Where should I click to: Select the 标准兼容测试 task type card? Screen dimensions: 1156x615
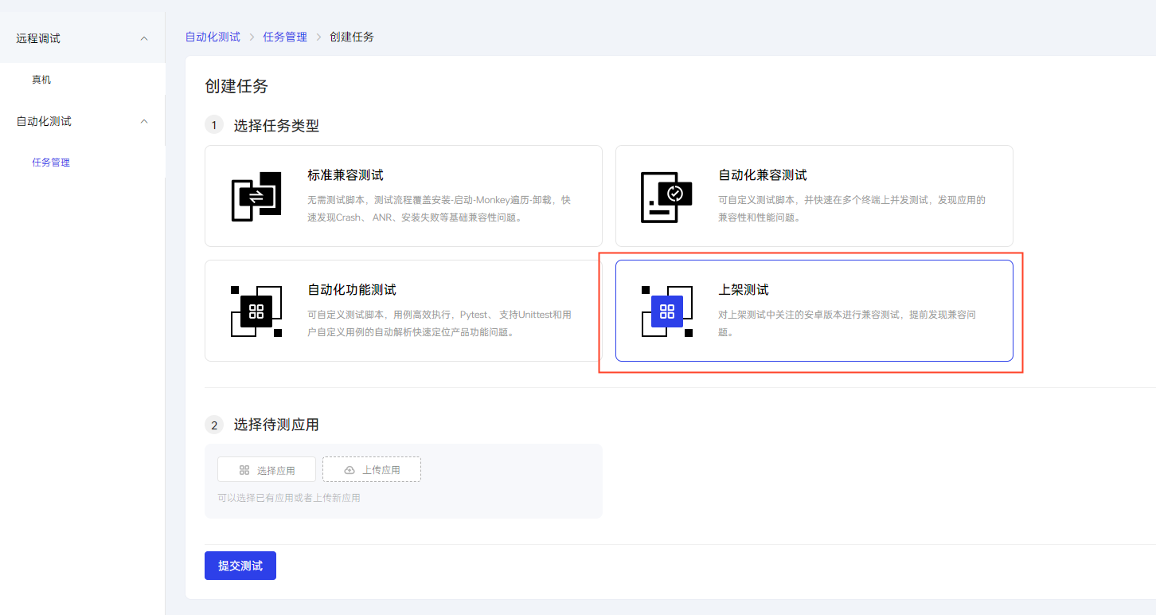(x=403, y=195)
